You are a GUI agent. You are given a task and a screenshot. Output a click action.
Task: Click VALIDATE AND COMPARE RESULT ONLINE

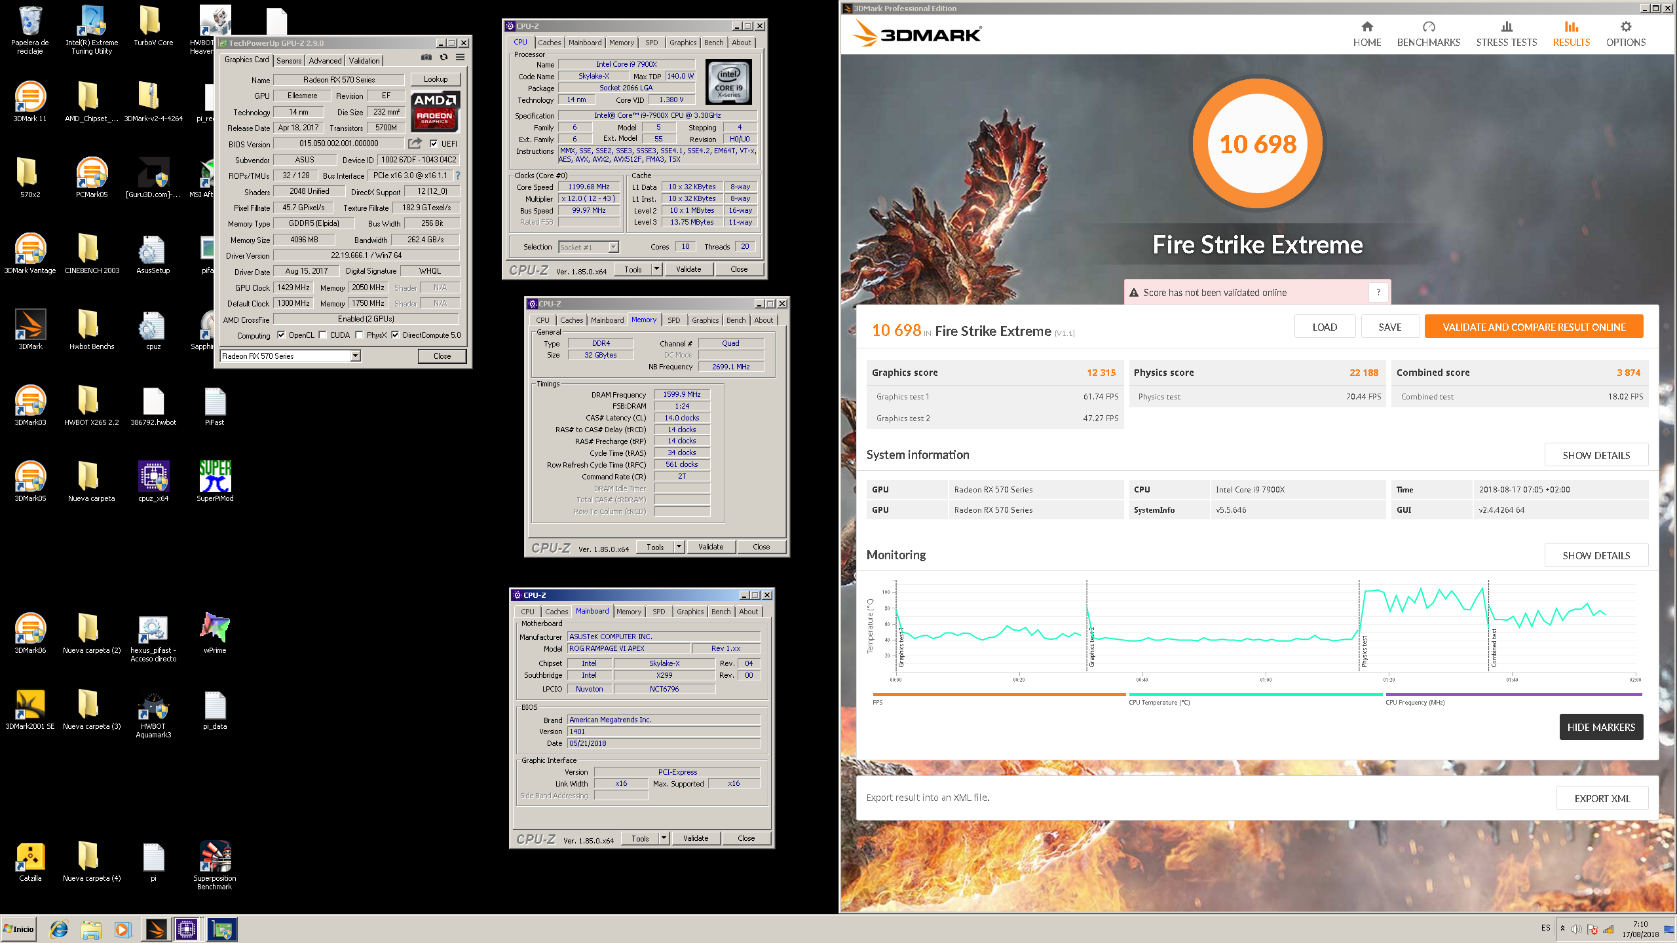tap(1534, 327)
